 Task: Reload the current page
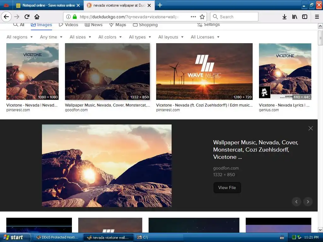coord(27,17)
